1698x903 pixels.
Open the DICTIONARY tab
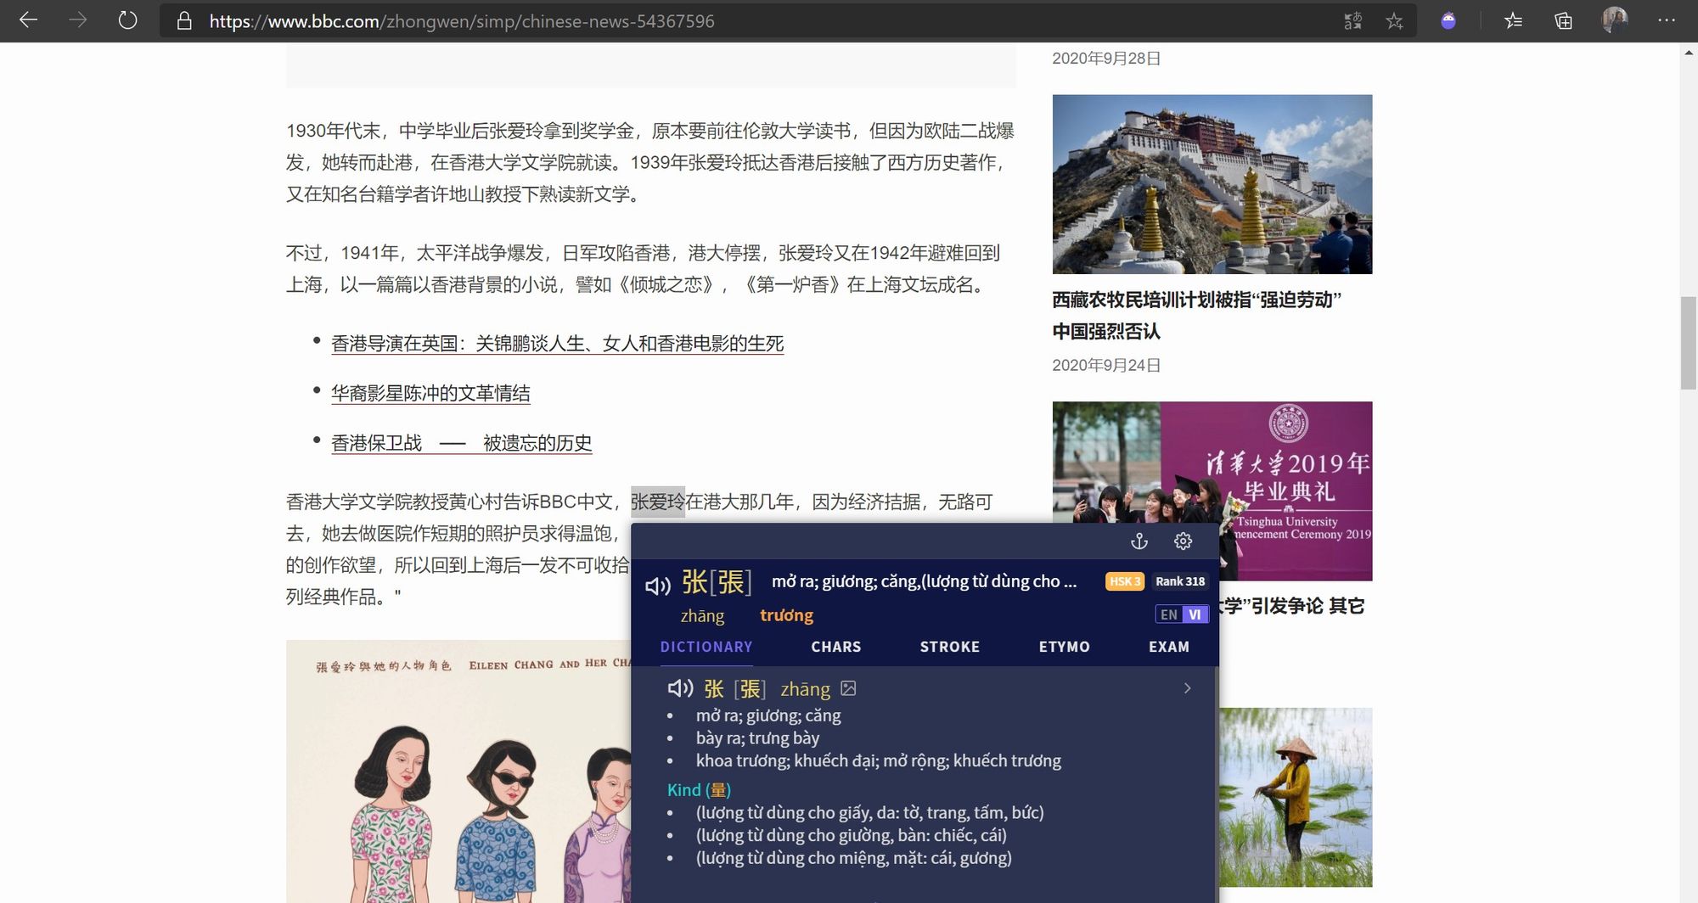coord(706,647)
